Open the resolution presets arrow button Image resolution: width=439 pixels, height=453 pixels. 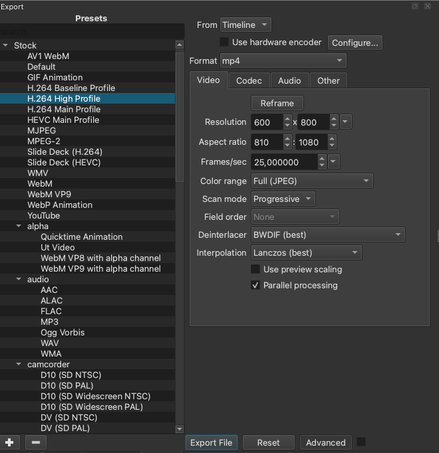(345, 122)
